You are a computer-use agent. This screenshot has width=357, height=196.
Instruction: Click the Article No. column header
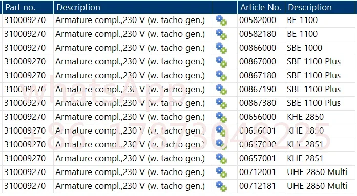pos(261,7)
